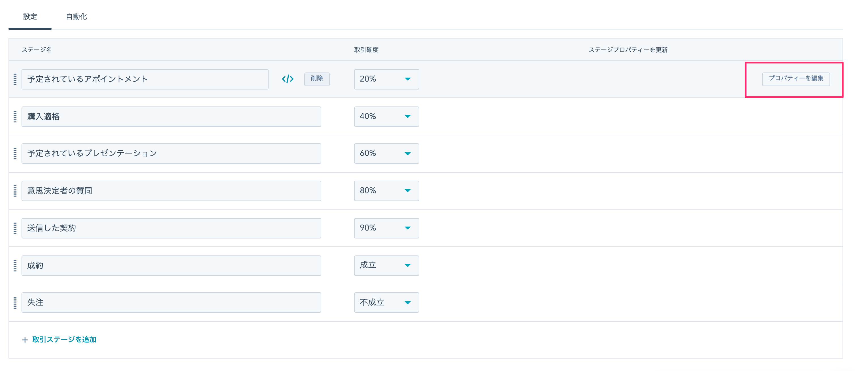The image size is (855, 371).
Task: Grab the drag handle of 予定されているアポイントメント row
Action: point(15,79)
